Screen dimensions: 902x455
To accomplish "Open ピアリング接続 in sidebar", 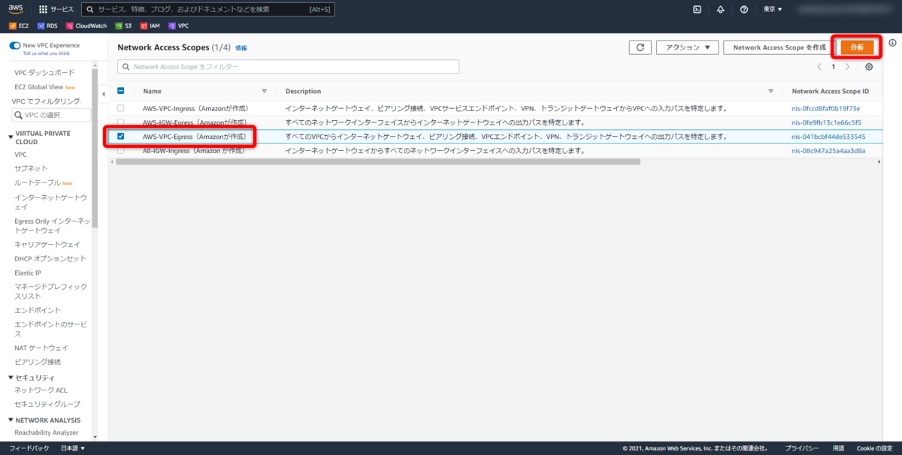I will coord(38,362).
